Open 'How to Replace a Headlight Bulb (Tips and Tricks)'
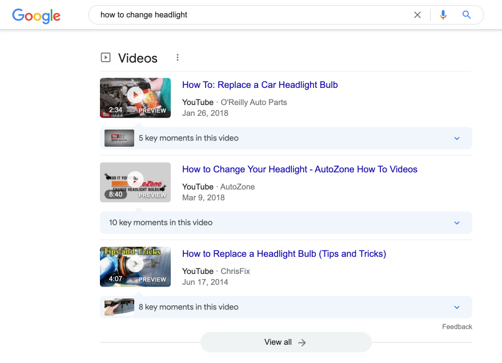The width and height of the screenshot is (502, 363). [x=284, y=253]
